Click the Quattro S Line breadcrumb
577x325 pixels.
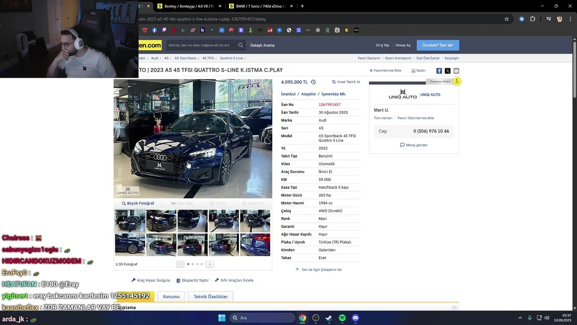tap(231, 58)
